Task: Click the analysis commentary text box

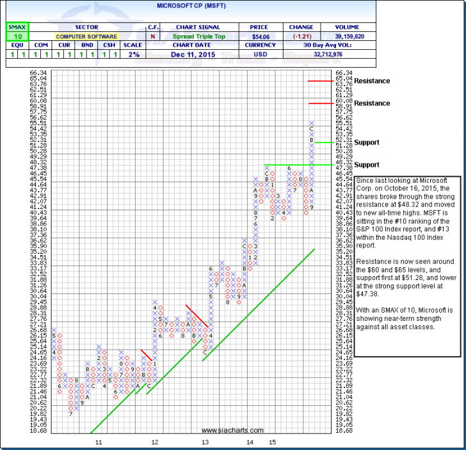Action: pyautogui.click(x=406, y=267)
